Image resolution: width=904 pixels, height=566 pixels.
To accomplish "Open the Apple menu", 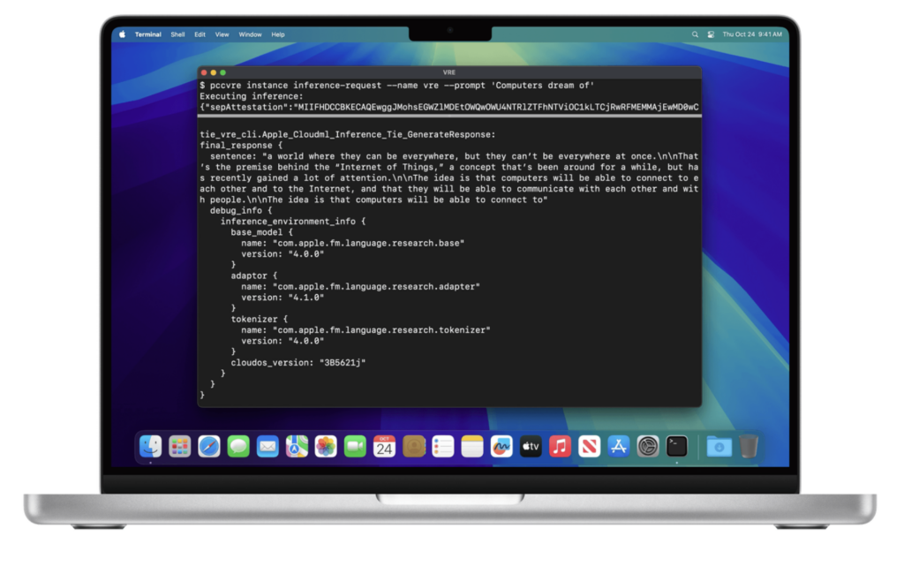I will [122, 34].
